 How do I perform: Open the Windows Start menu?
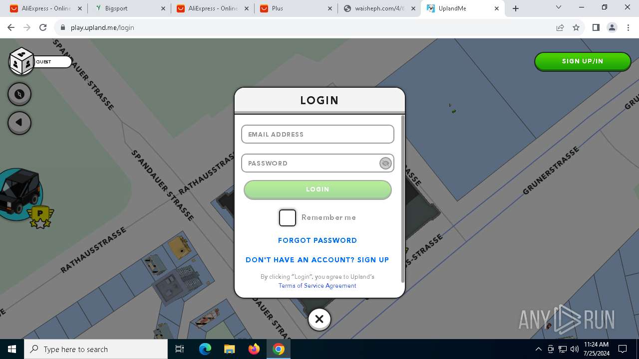pyautogui.click(x=12, y=349)
